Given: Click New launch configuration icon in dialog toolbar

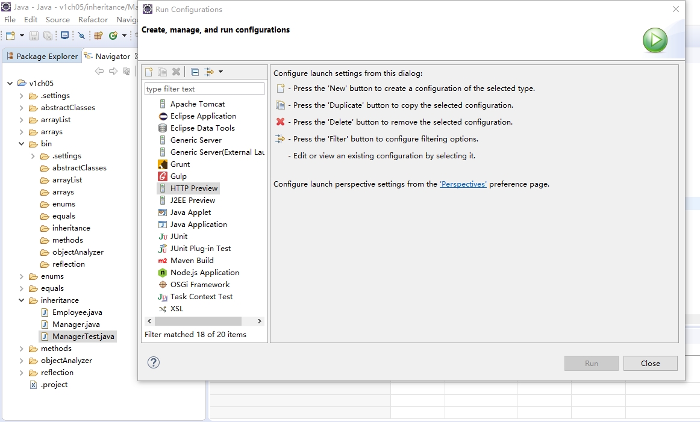Looking at the screenshot, I should pyautogui.click(x=149, y=72).
